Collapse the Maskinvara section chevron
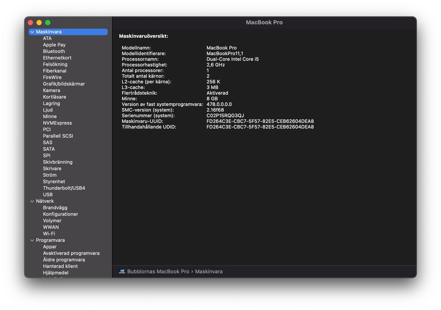441x310 pixels. coord(32,32)
